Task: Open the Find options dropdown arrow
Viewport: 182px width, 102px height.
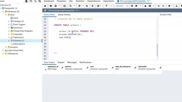Action: 75,6
